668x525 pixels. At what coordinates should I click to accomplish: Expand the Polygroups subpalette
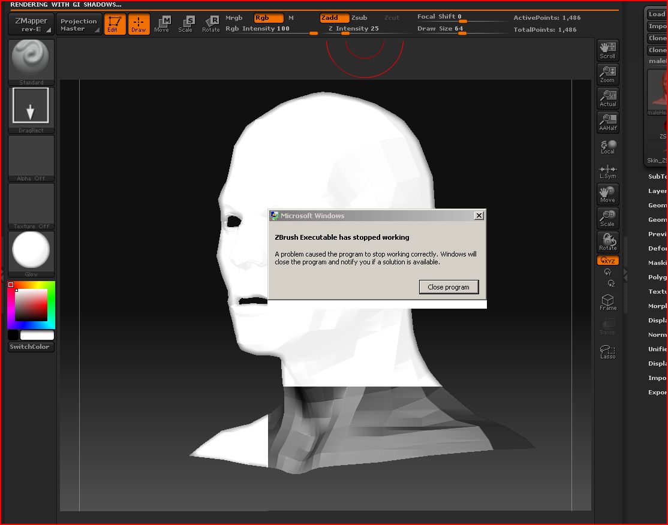pyautogui.click(x=657, y=277)
